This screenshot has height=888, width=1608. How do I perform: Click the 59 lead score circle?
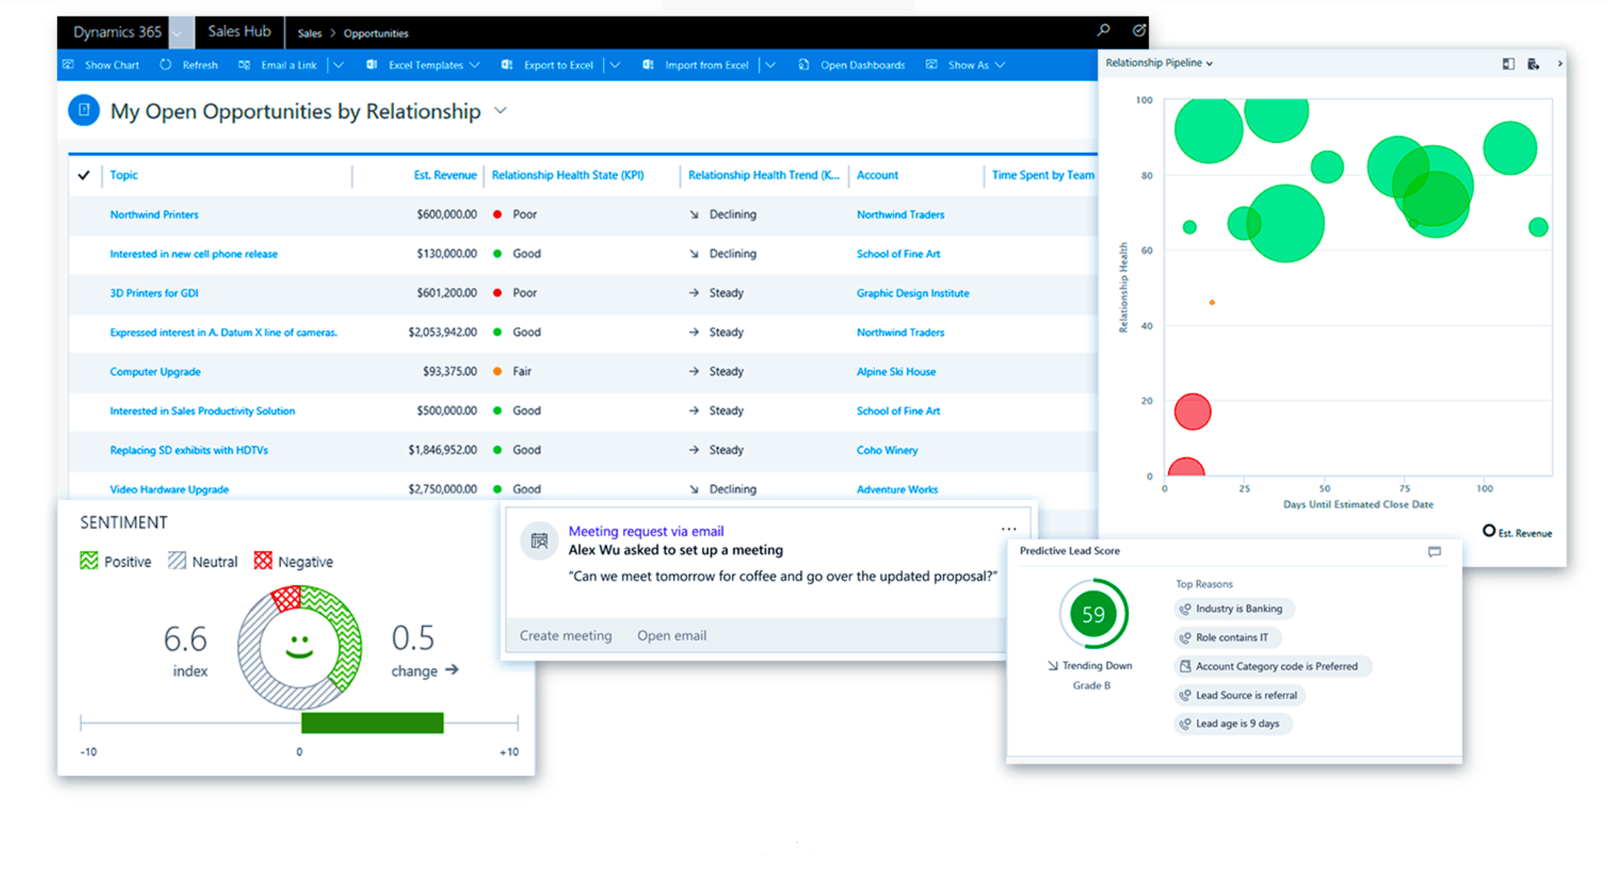[1093, 614]
